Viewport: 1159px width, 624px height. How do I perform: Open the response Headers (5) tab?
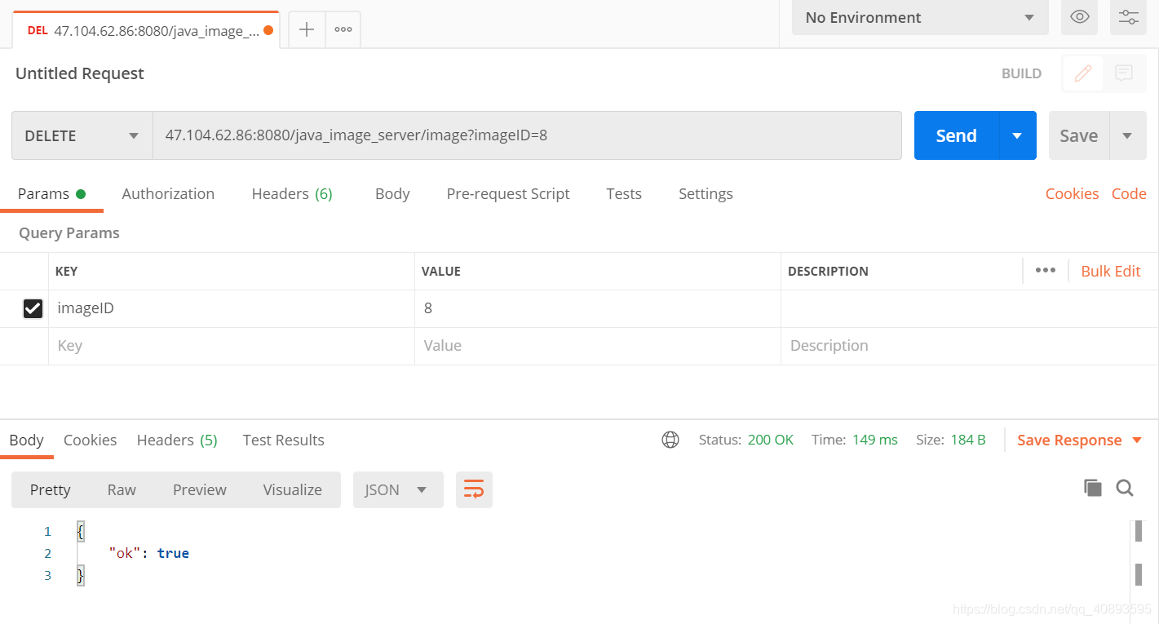pos(177,440)
